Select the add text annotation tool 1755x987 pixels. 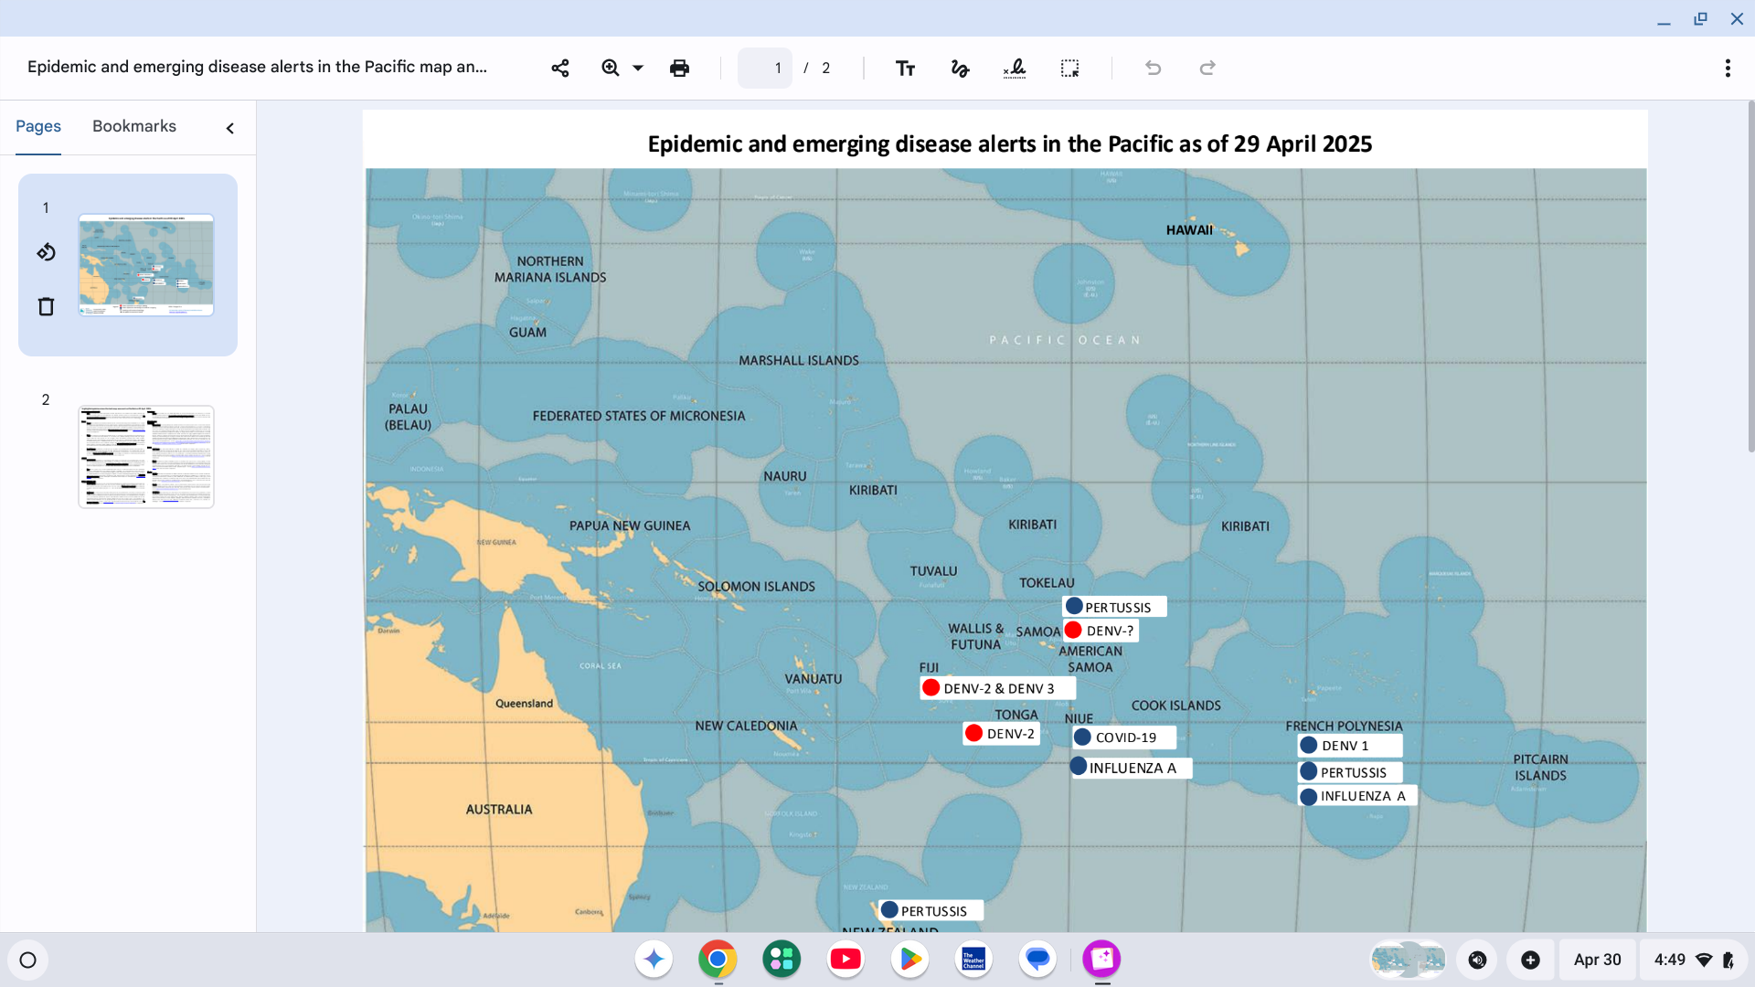coord(905,68)
